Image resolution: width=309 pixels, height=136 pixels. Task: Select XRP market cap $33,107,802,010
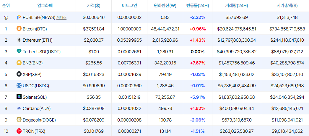coord(287,74)
